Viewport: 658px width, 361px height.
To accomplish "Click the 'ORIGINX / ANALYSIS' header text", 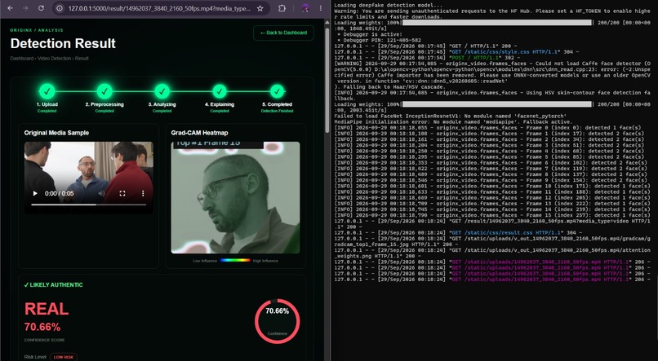I will coord(37,30).
